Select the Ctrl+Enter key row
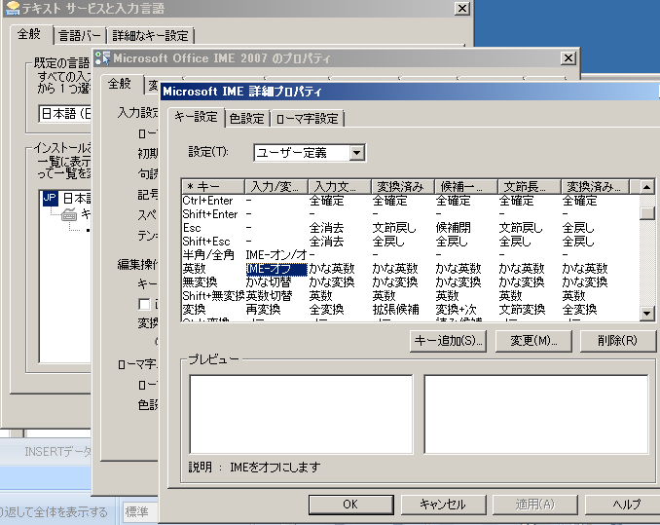Image resolution: width=660 pixels, height=525 pixels. pyautogui.click(x=208, y=201)
